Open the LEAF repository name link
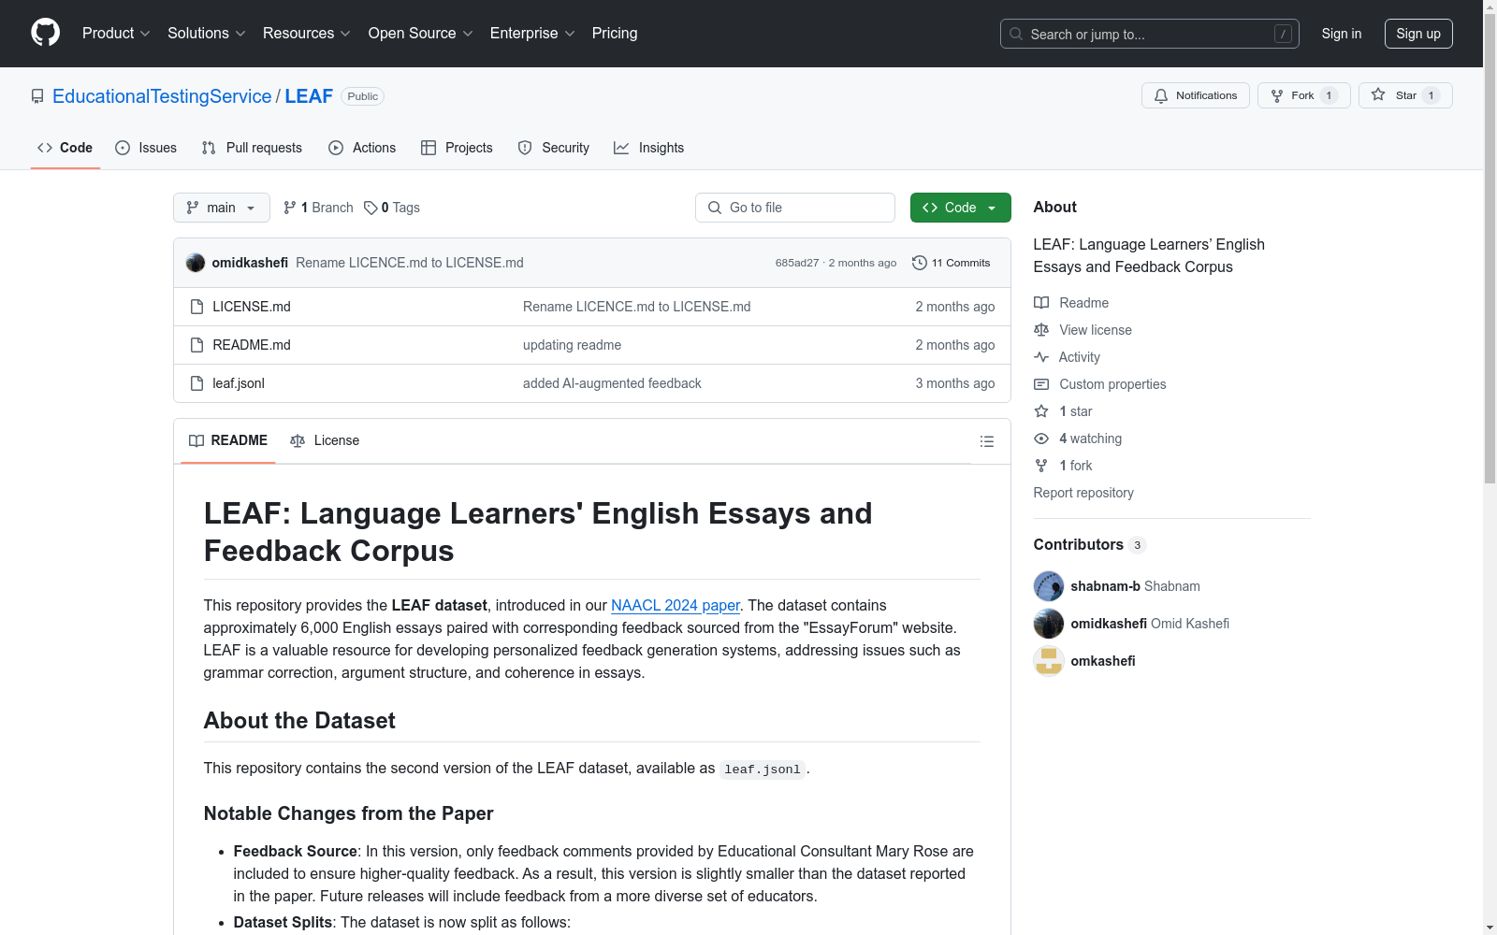Screen dimensions: 1497x935 (309, 96)
